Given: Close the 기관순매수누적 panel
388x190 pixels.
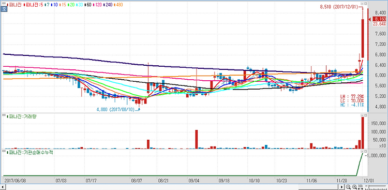Looking at the screenshot, I should (x=366, y=151).
